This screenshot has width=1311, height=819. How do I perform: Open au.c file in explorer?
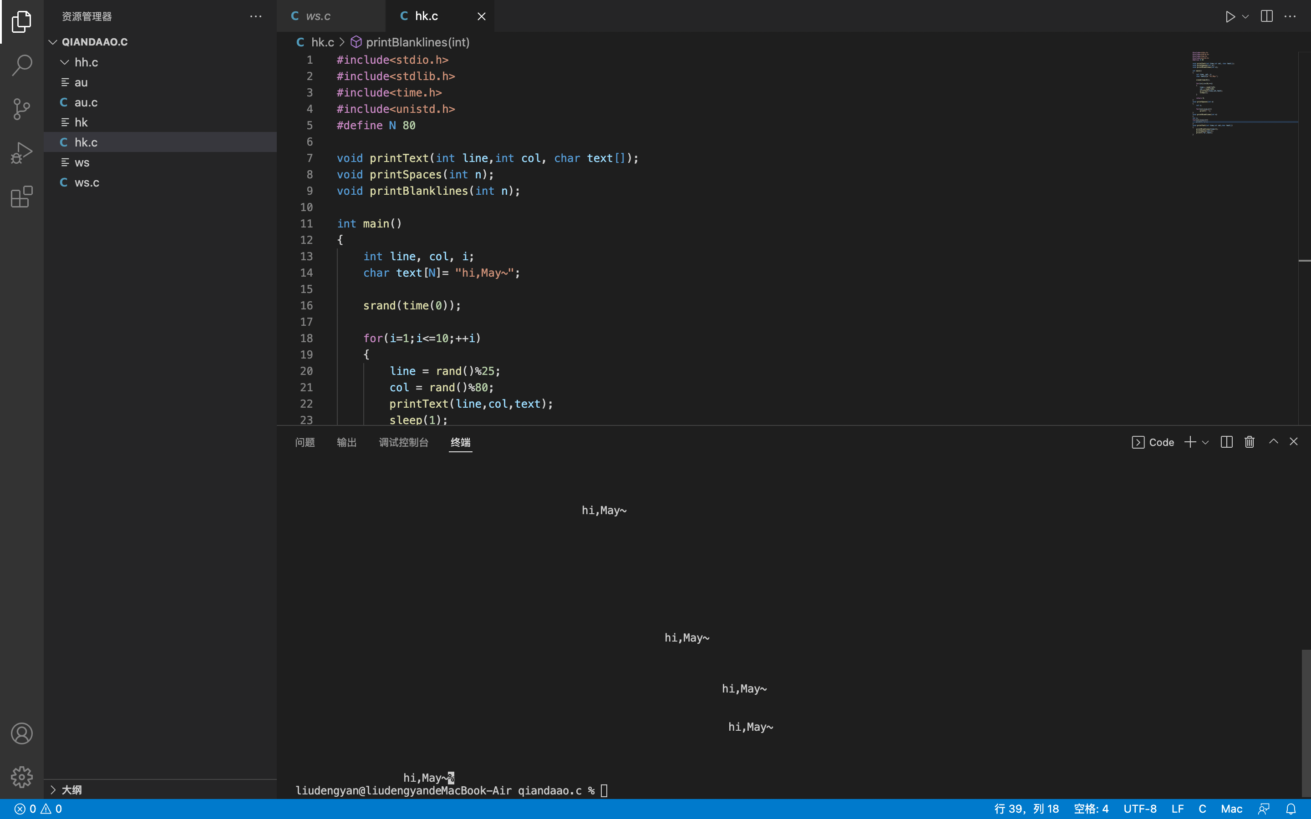[86, 102]
